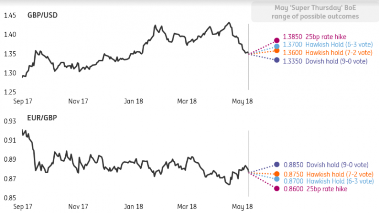Click the EUR/GBP chart title

(x=42, y=118)
